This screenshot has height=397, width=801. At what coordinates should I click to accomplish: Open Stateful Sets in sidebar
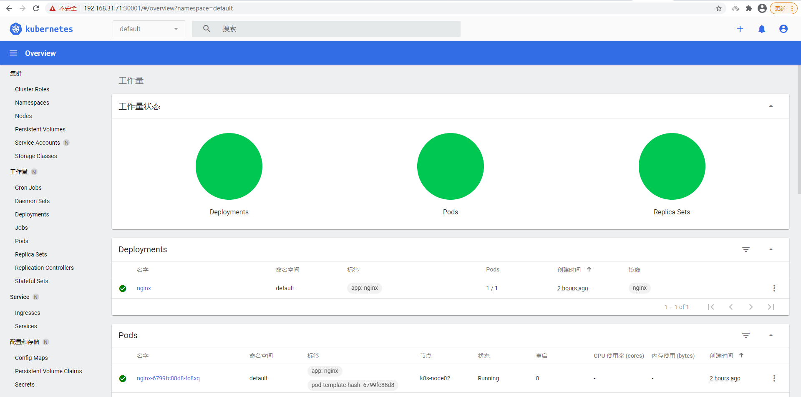(x=32, y=281)
